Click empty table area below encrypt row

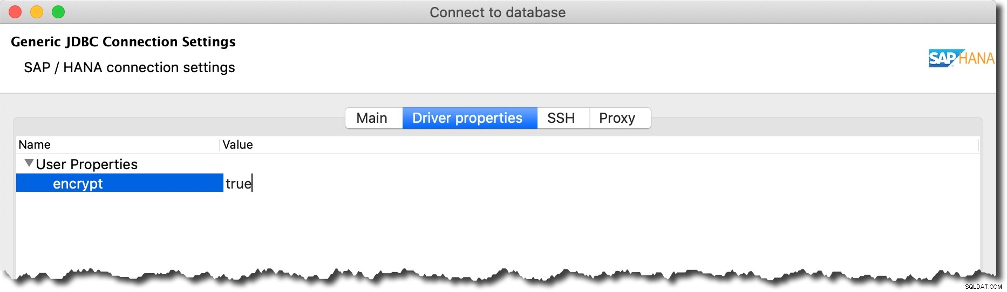click(x=496, y=229)
